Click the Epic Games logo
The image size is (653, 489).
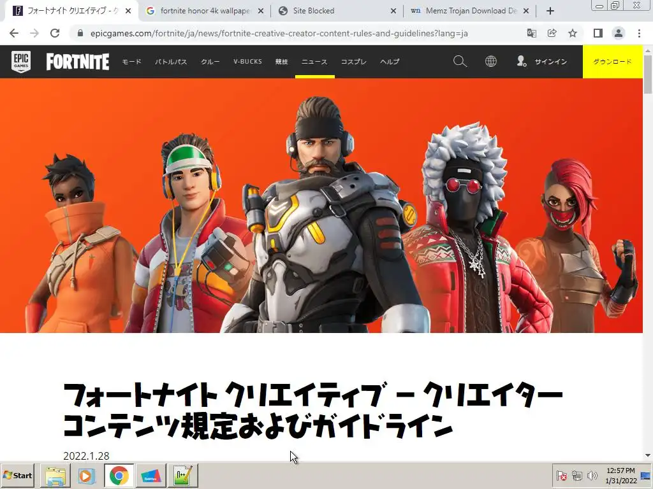[x=21, y=62]
